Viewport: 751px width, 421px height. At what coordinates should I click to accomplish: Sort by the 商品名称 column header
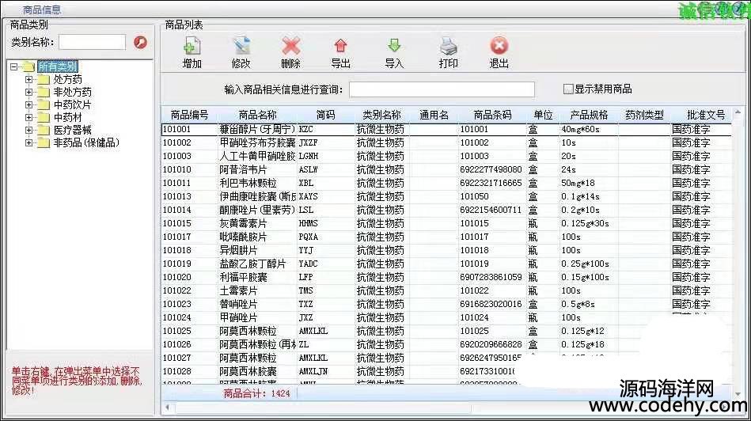[x=257, y=116]
